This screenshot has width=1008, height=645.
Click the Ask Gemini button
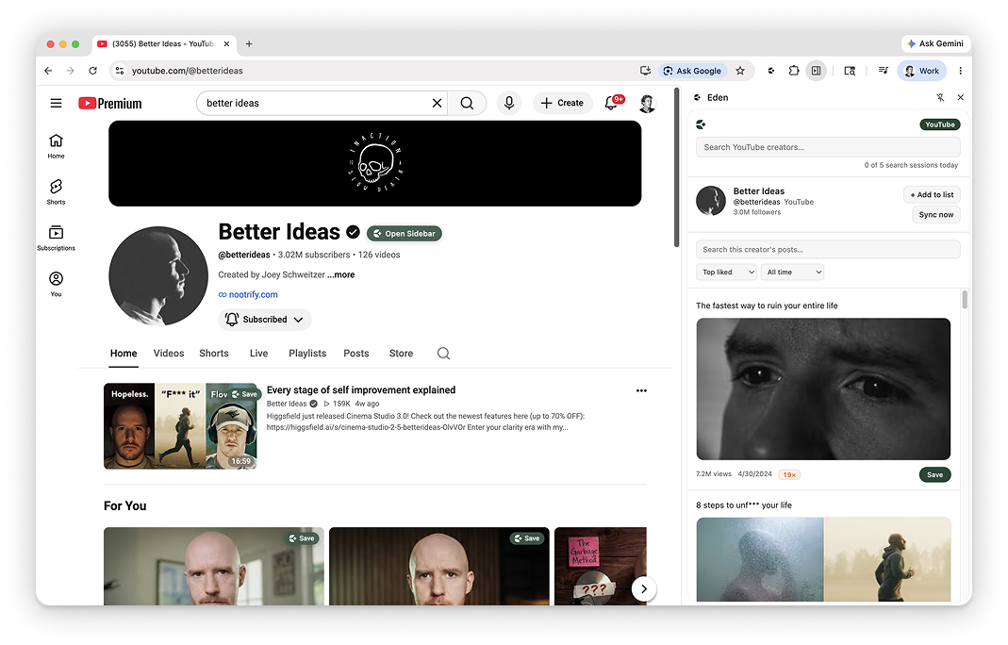935,43
